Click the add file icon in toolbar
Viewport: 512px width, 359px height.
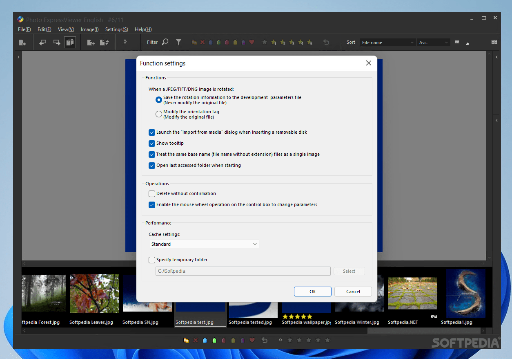coord(91,42)
